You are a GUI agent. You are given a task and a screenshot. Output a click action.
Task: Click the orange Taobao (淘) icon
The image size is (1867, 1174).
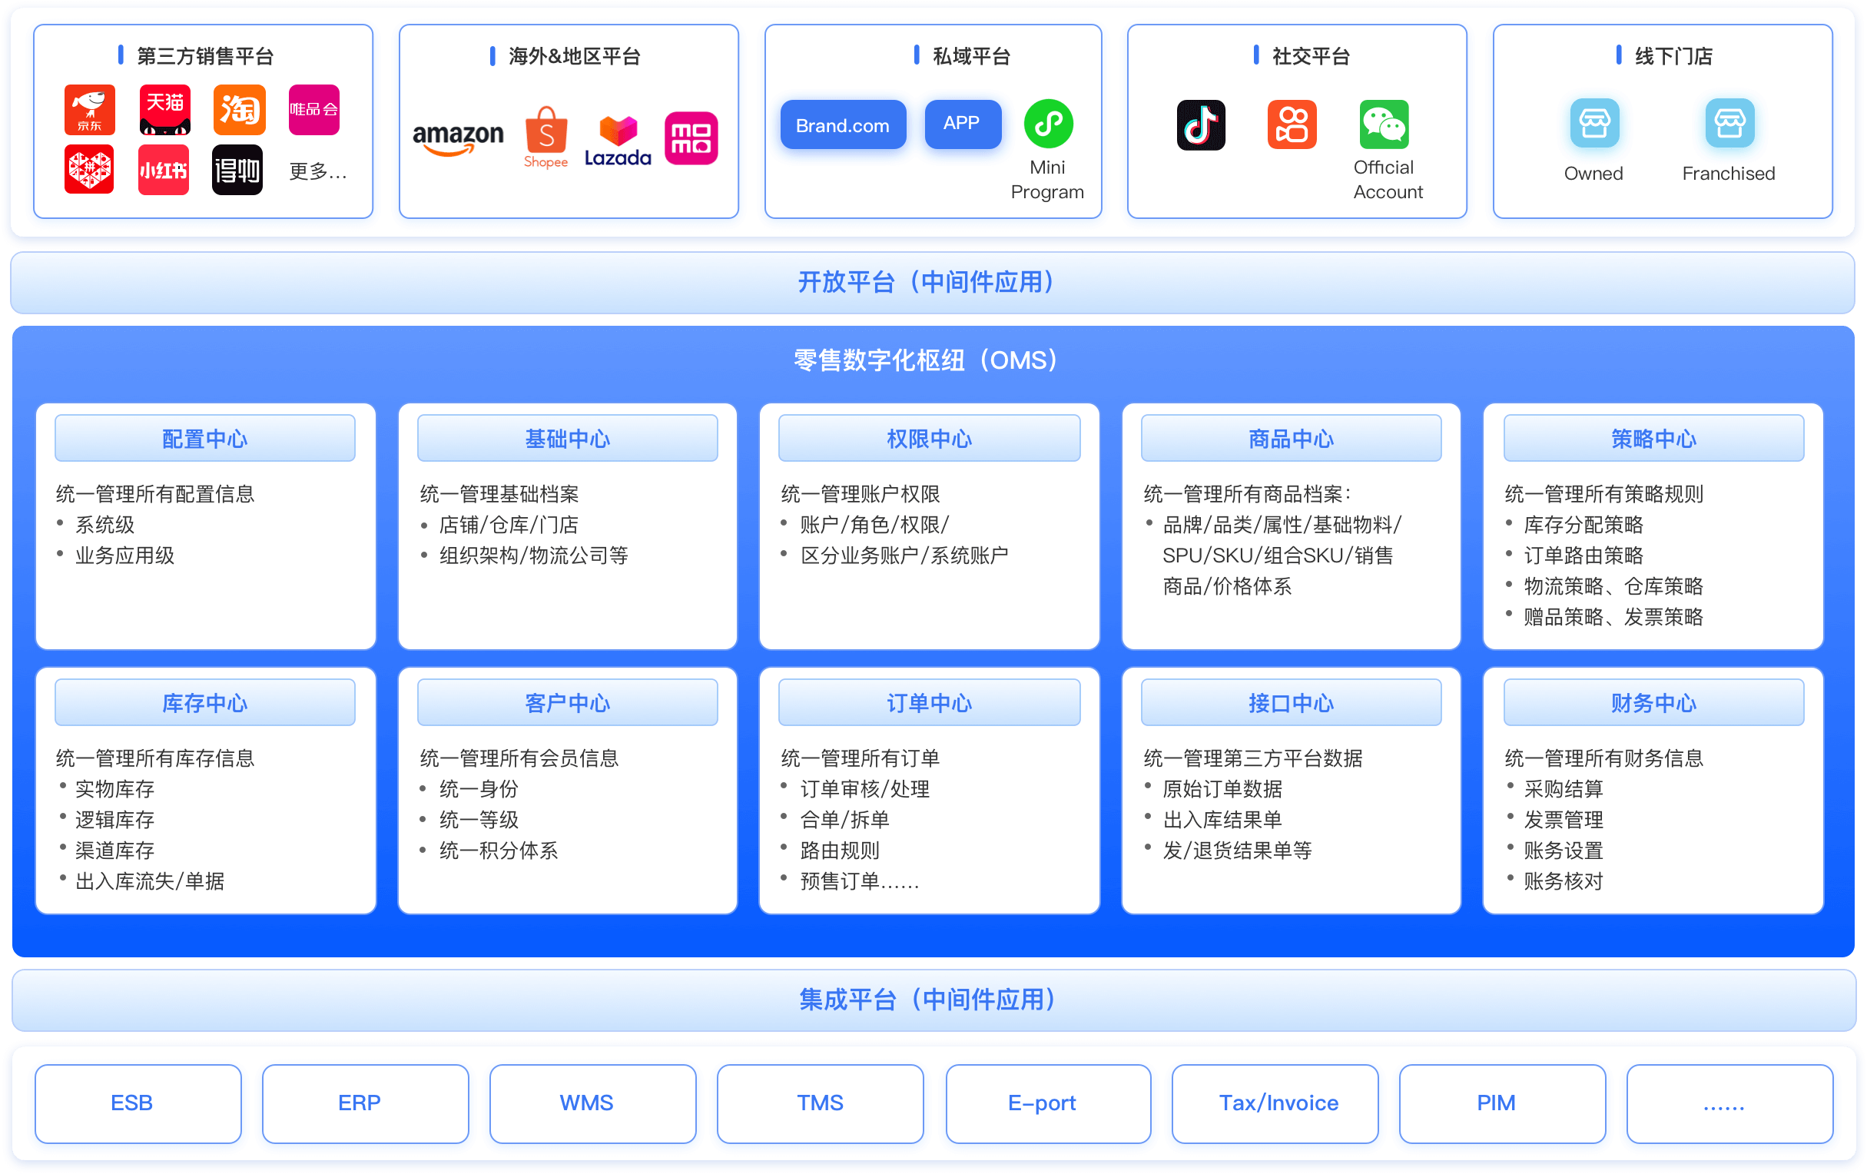(239, 109)
